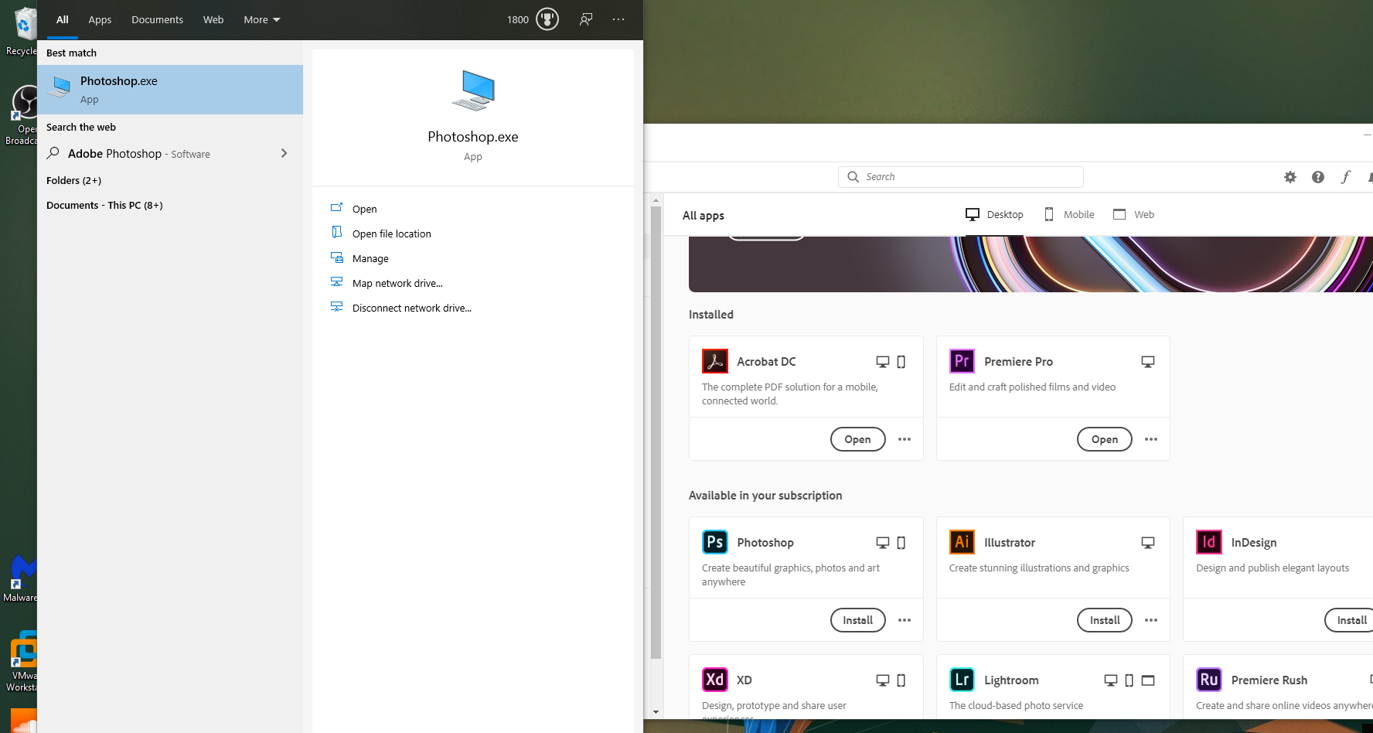Viewport: 1373px width, 733px height.
Task: Open the Malwarebytes desktop shortcut
Action: (21, 578)
